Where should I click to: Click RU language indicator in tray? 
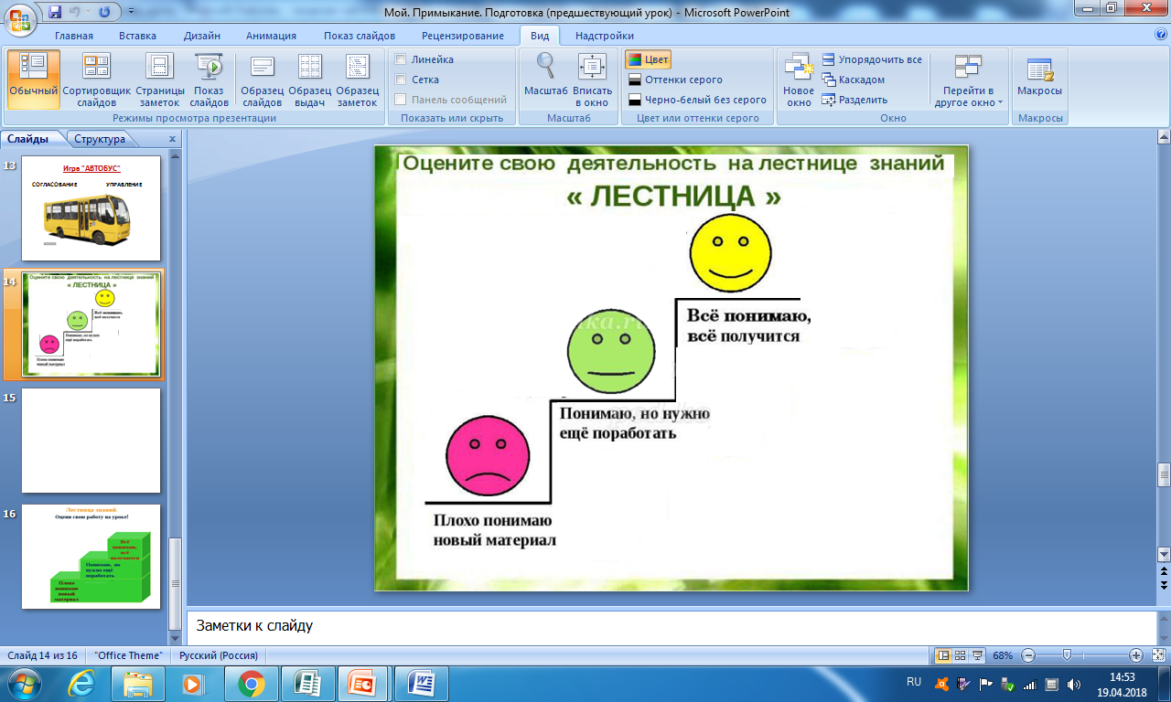click(x=913, y=683)
